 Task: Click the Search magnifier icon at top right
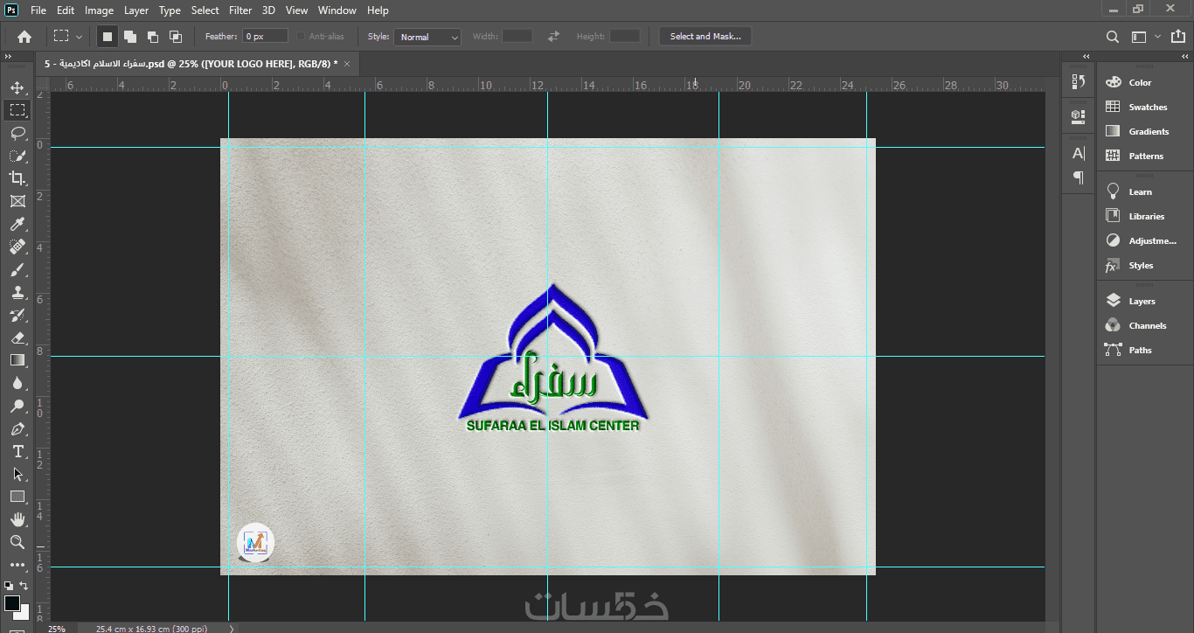pyautogui.click(x=1113, y=37)
